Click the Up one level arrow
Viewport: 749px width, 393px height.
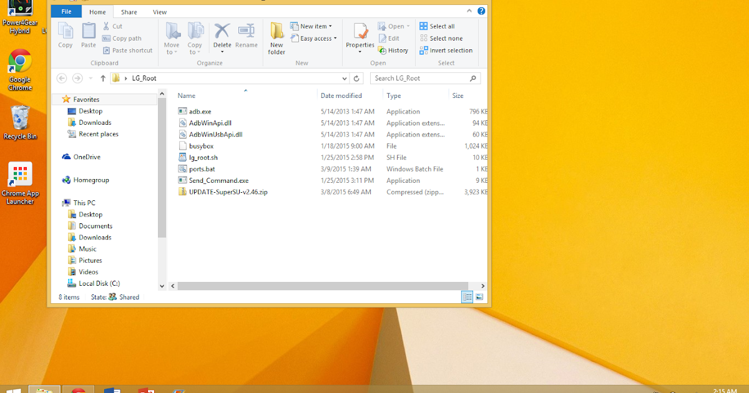pyautogui.click(x=103, y=78)
